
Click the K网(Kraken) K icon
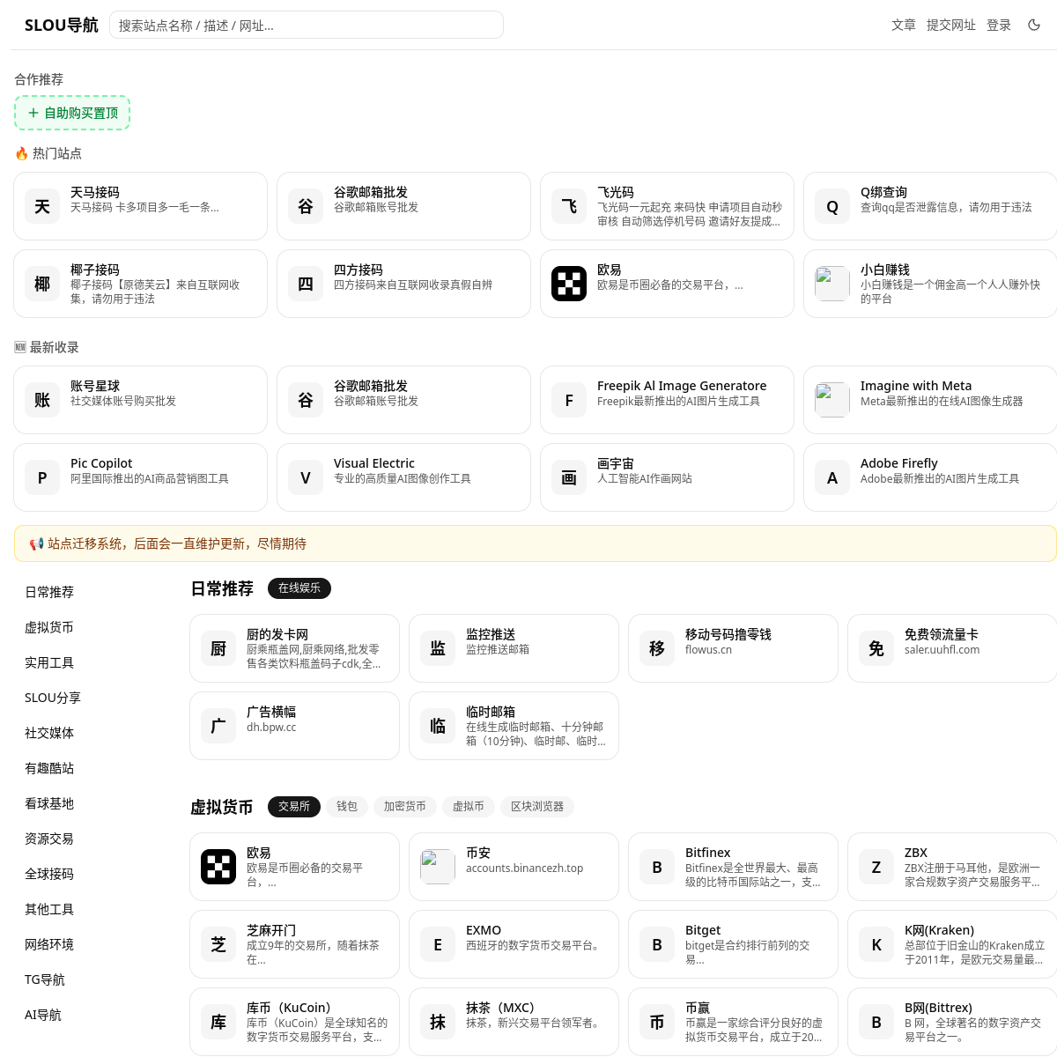pos(876,944)
